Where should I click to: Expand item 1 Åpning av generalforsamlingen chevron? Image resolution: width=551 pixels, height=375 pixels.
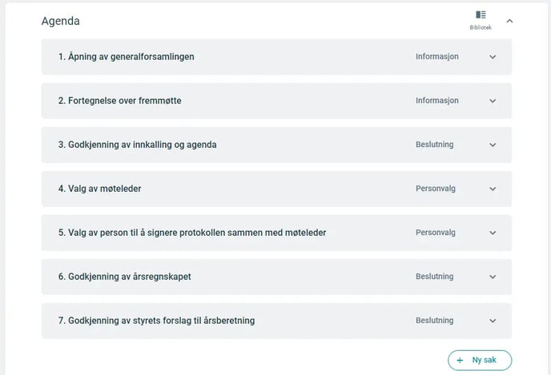493,57
